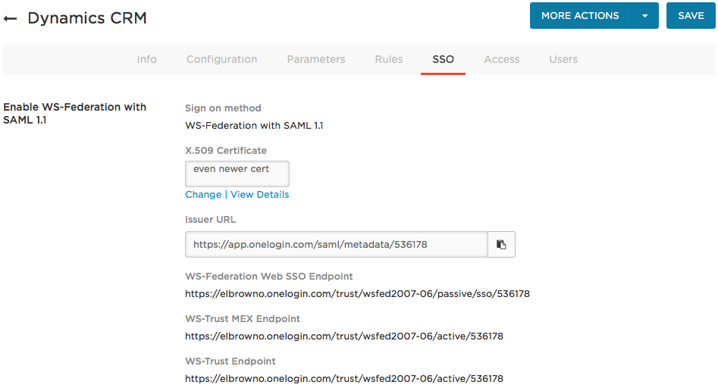Select the WS-Trust MEX Endpoint URL
The image size is (718, 388).
pos(344,336)
